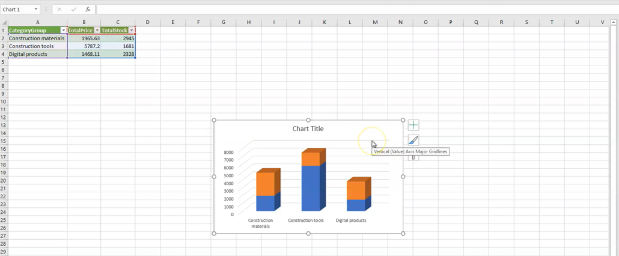Open the Chart Elements plus button
This screenshot has height=256, width=619.
(x=413, y=125)
